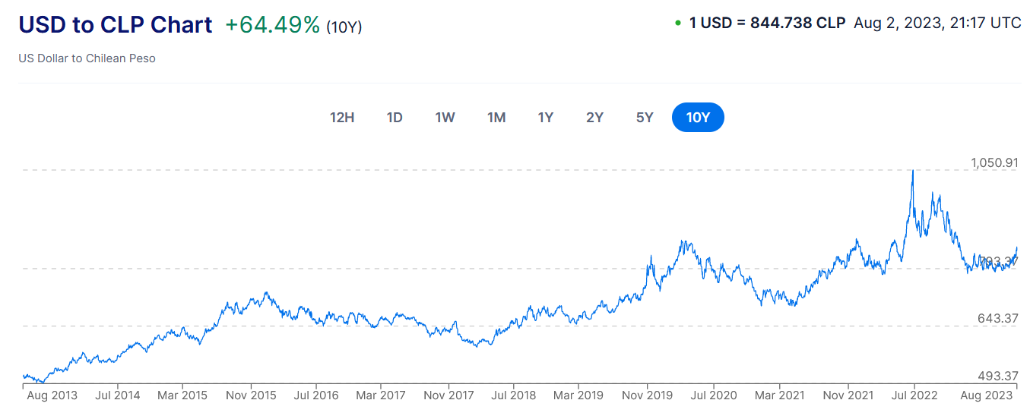Show the 1M chart period
Image resolution: width=1030 pixels, height=419 pixels.
(496, 118)
